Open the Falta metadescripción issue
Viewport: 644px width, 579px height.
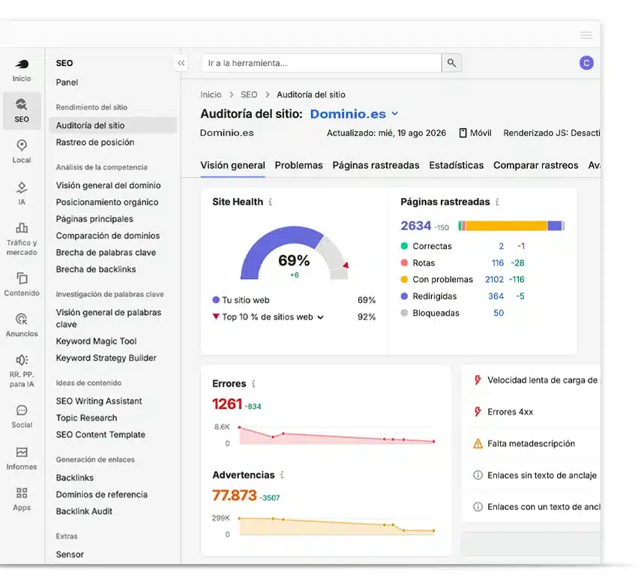[531, 443]
